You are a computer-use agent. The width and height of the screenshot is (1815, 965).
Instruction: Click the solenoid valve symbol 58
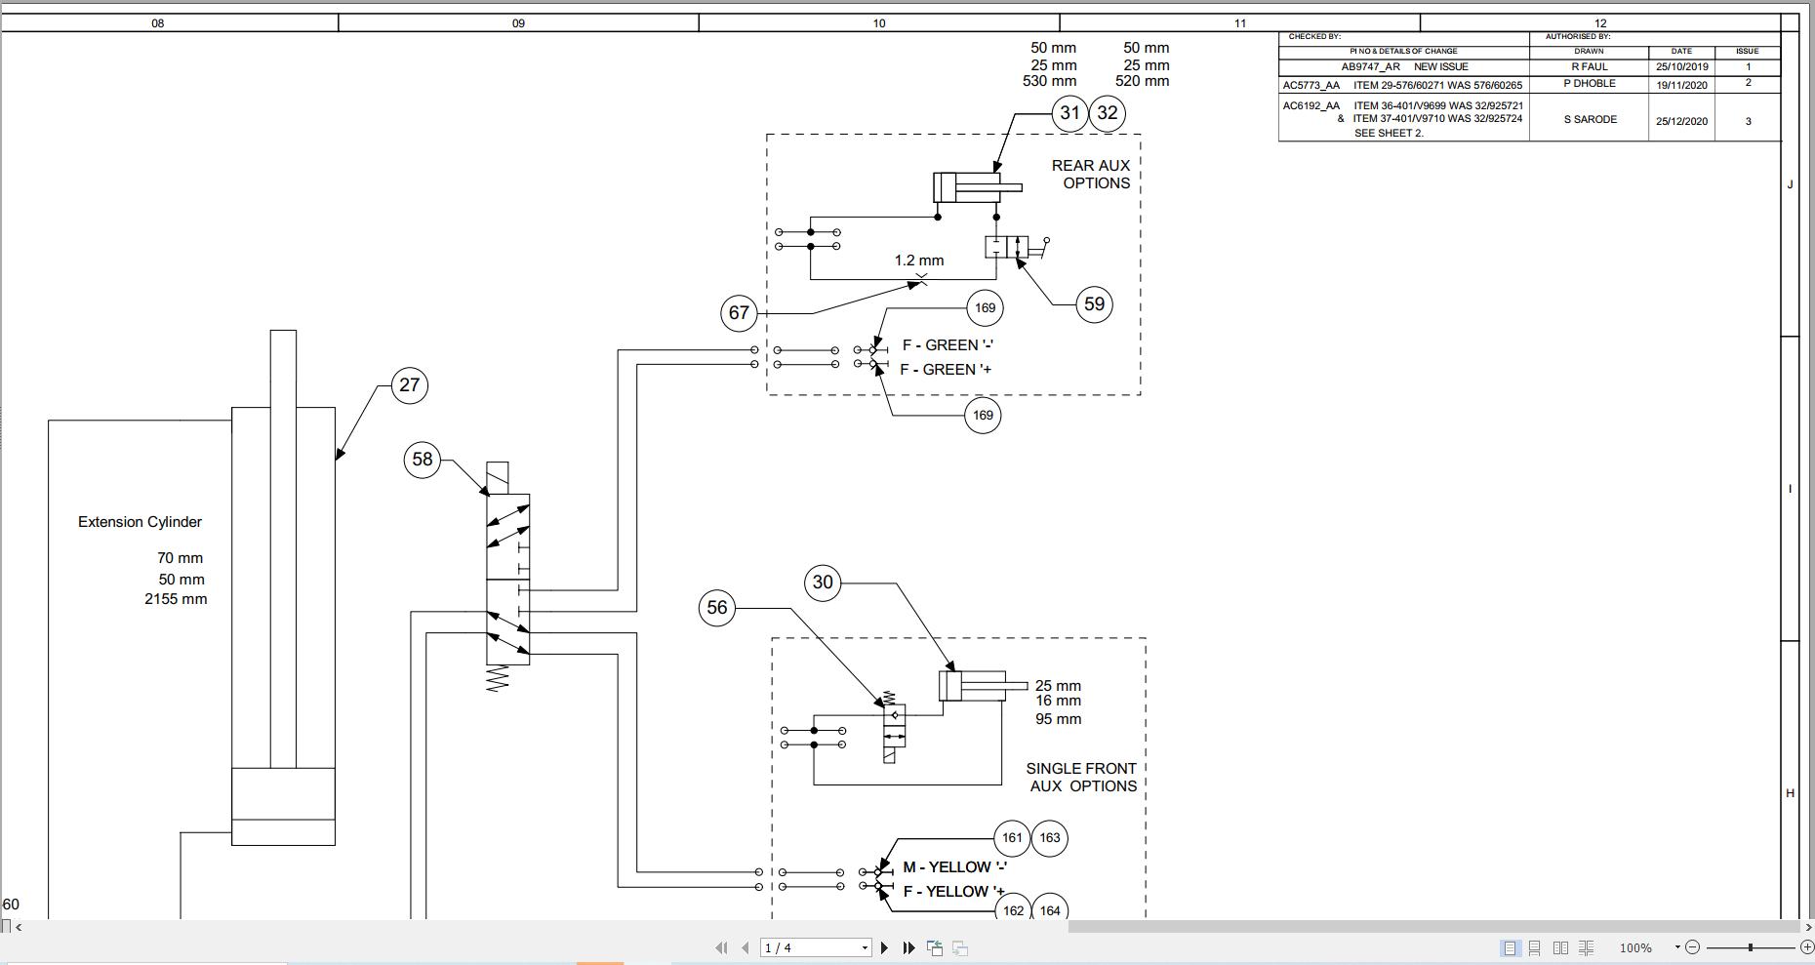pos(507,578)
